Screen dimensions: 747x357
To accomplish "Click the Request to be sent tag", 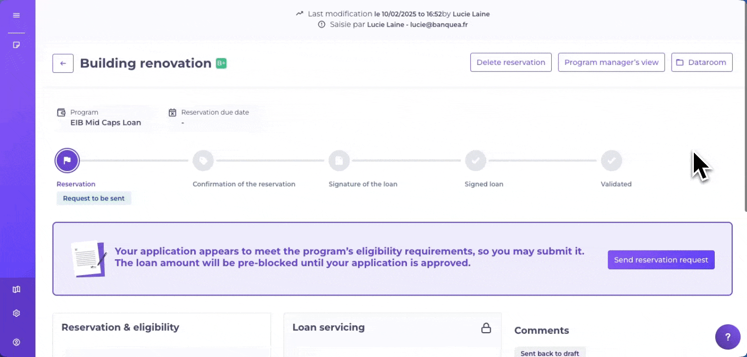I will (94, 198).
